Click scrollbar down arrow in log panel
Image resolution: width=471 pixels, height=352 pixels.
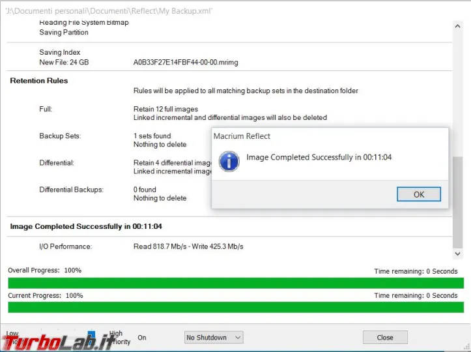457,254
